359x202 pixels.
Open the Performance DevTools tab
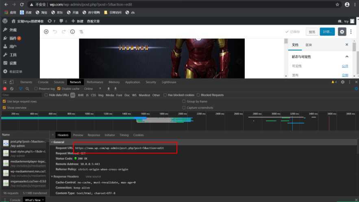coord(95,82)
